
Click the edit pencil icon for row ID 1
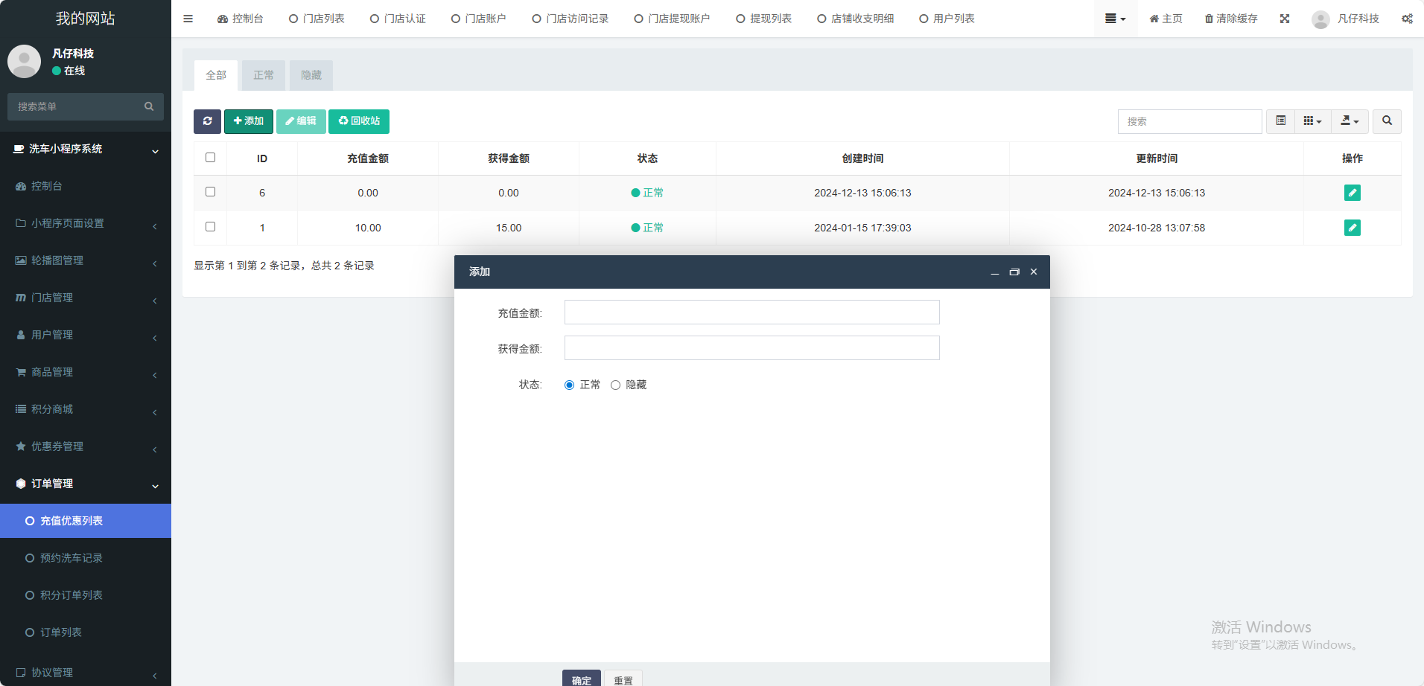(1352, 228)
